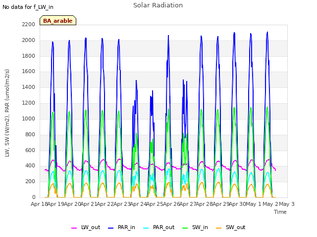Click the Time x-axis label

pyautogui.click(x=280, y=212)
